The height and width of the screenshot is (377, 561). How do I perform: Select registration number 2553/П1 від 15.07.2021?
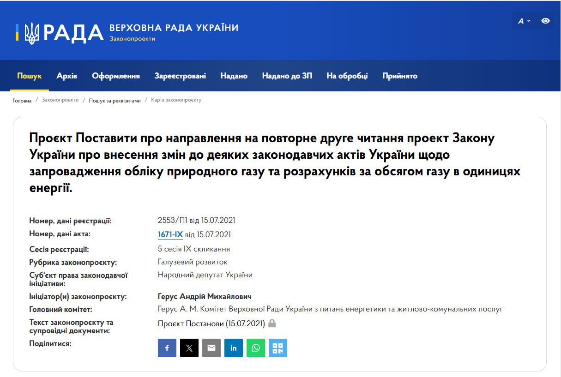pos(197,220)
